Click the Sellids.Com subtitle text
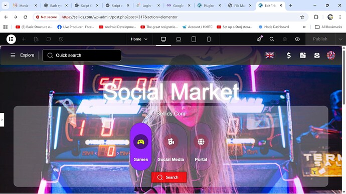346x194 pixels. pos(171,113)
